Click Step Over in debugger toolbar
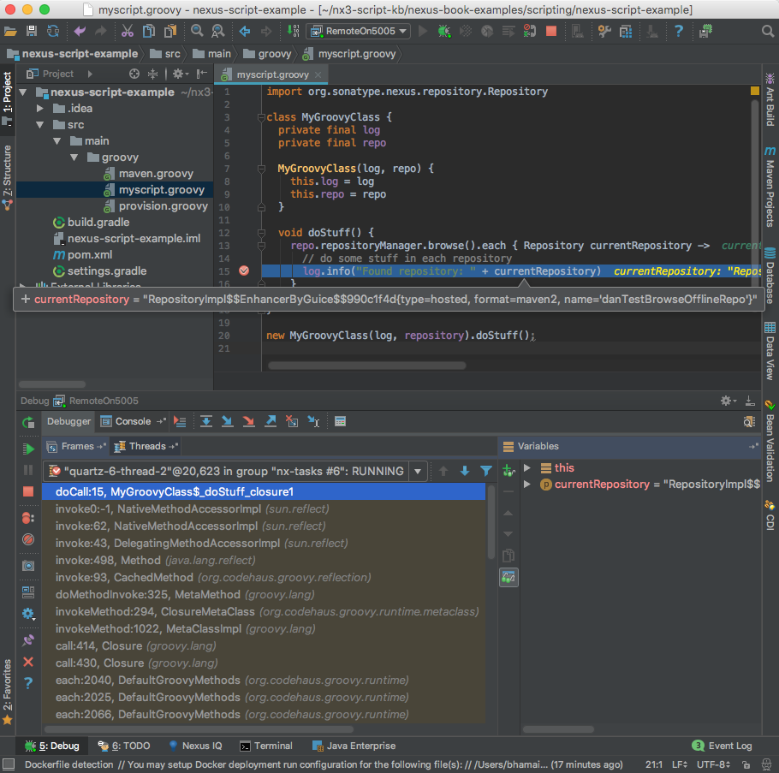The width and height of the screenshot is (779, 773). tap(206, 421)
